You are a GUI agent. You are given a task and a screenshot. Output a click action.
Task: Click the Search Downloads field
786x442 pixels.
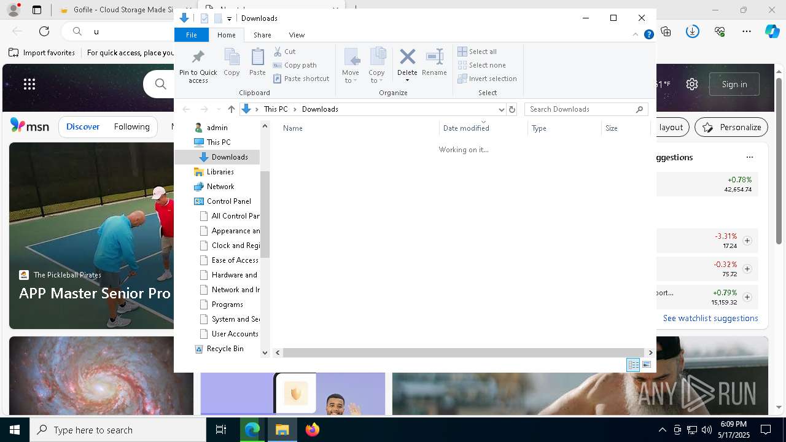pos(586,109)
